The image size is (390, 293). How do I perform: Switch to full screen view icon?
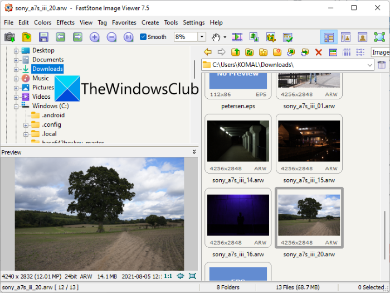[379, 37]
